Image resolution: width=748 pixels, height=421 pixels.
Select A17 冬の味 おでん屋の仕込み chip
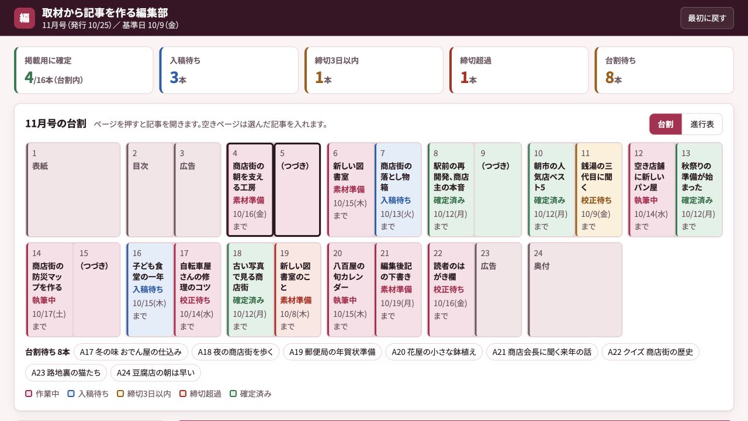coord(131,352)
